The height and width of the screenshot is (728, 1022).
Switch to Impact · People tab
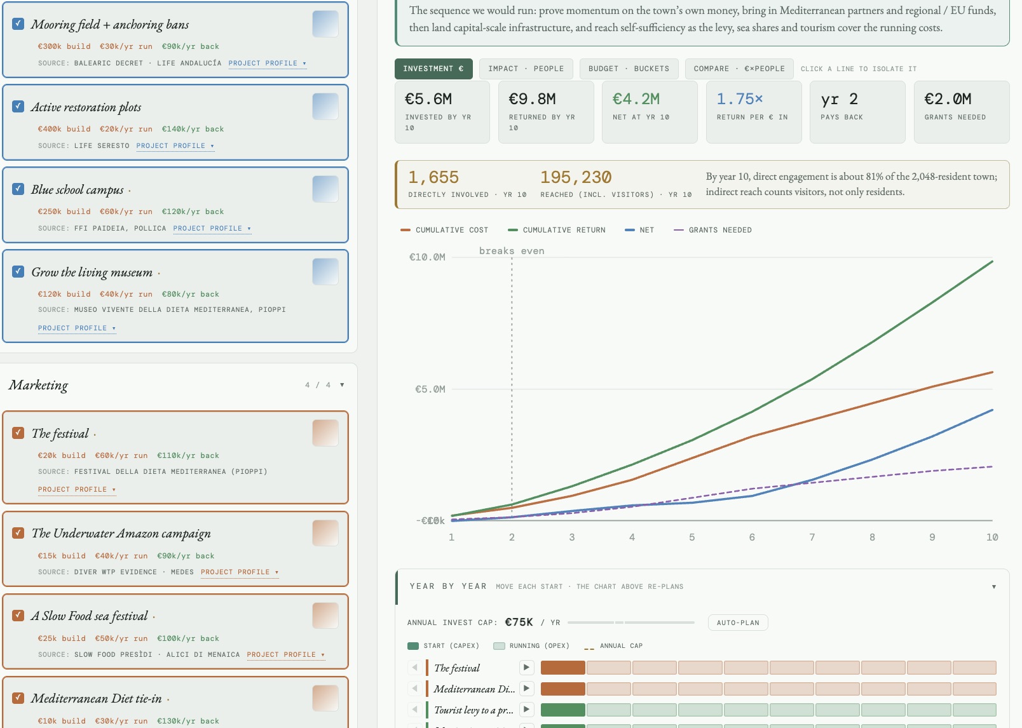(526, 69)
